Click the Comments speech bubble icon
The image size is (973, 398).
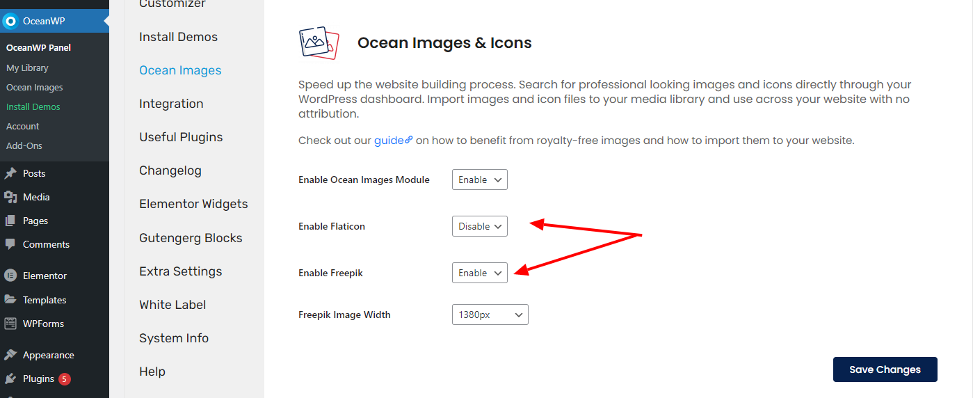pos(10,244)
